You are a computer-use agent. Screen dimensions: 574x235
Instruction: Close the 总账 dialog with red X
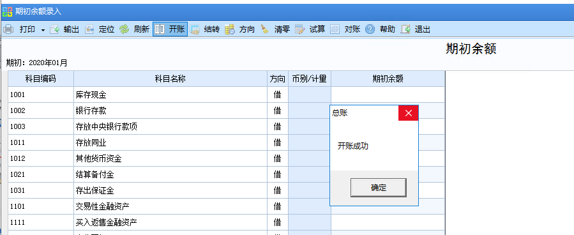[x=409, y=113]
